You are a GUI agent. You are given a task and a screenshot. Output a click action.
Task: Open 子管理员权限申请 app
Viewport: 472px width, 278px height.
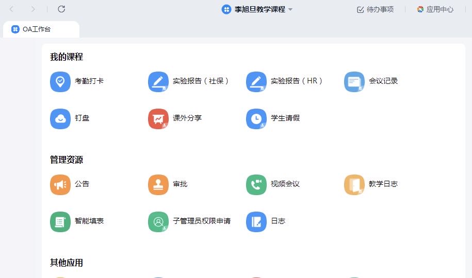[x=158, y=222]
